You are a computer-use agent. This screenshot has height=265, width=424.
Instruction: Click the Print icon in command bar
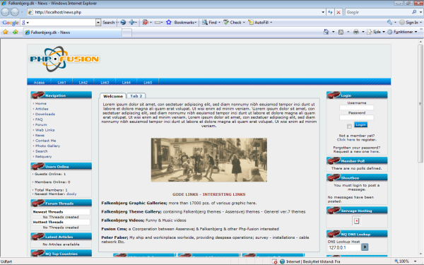coord(356,32)
